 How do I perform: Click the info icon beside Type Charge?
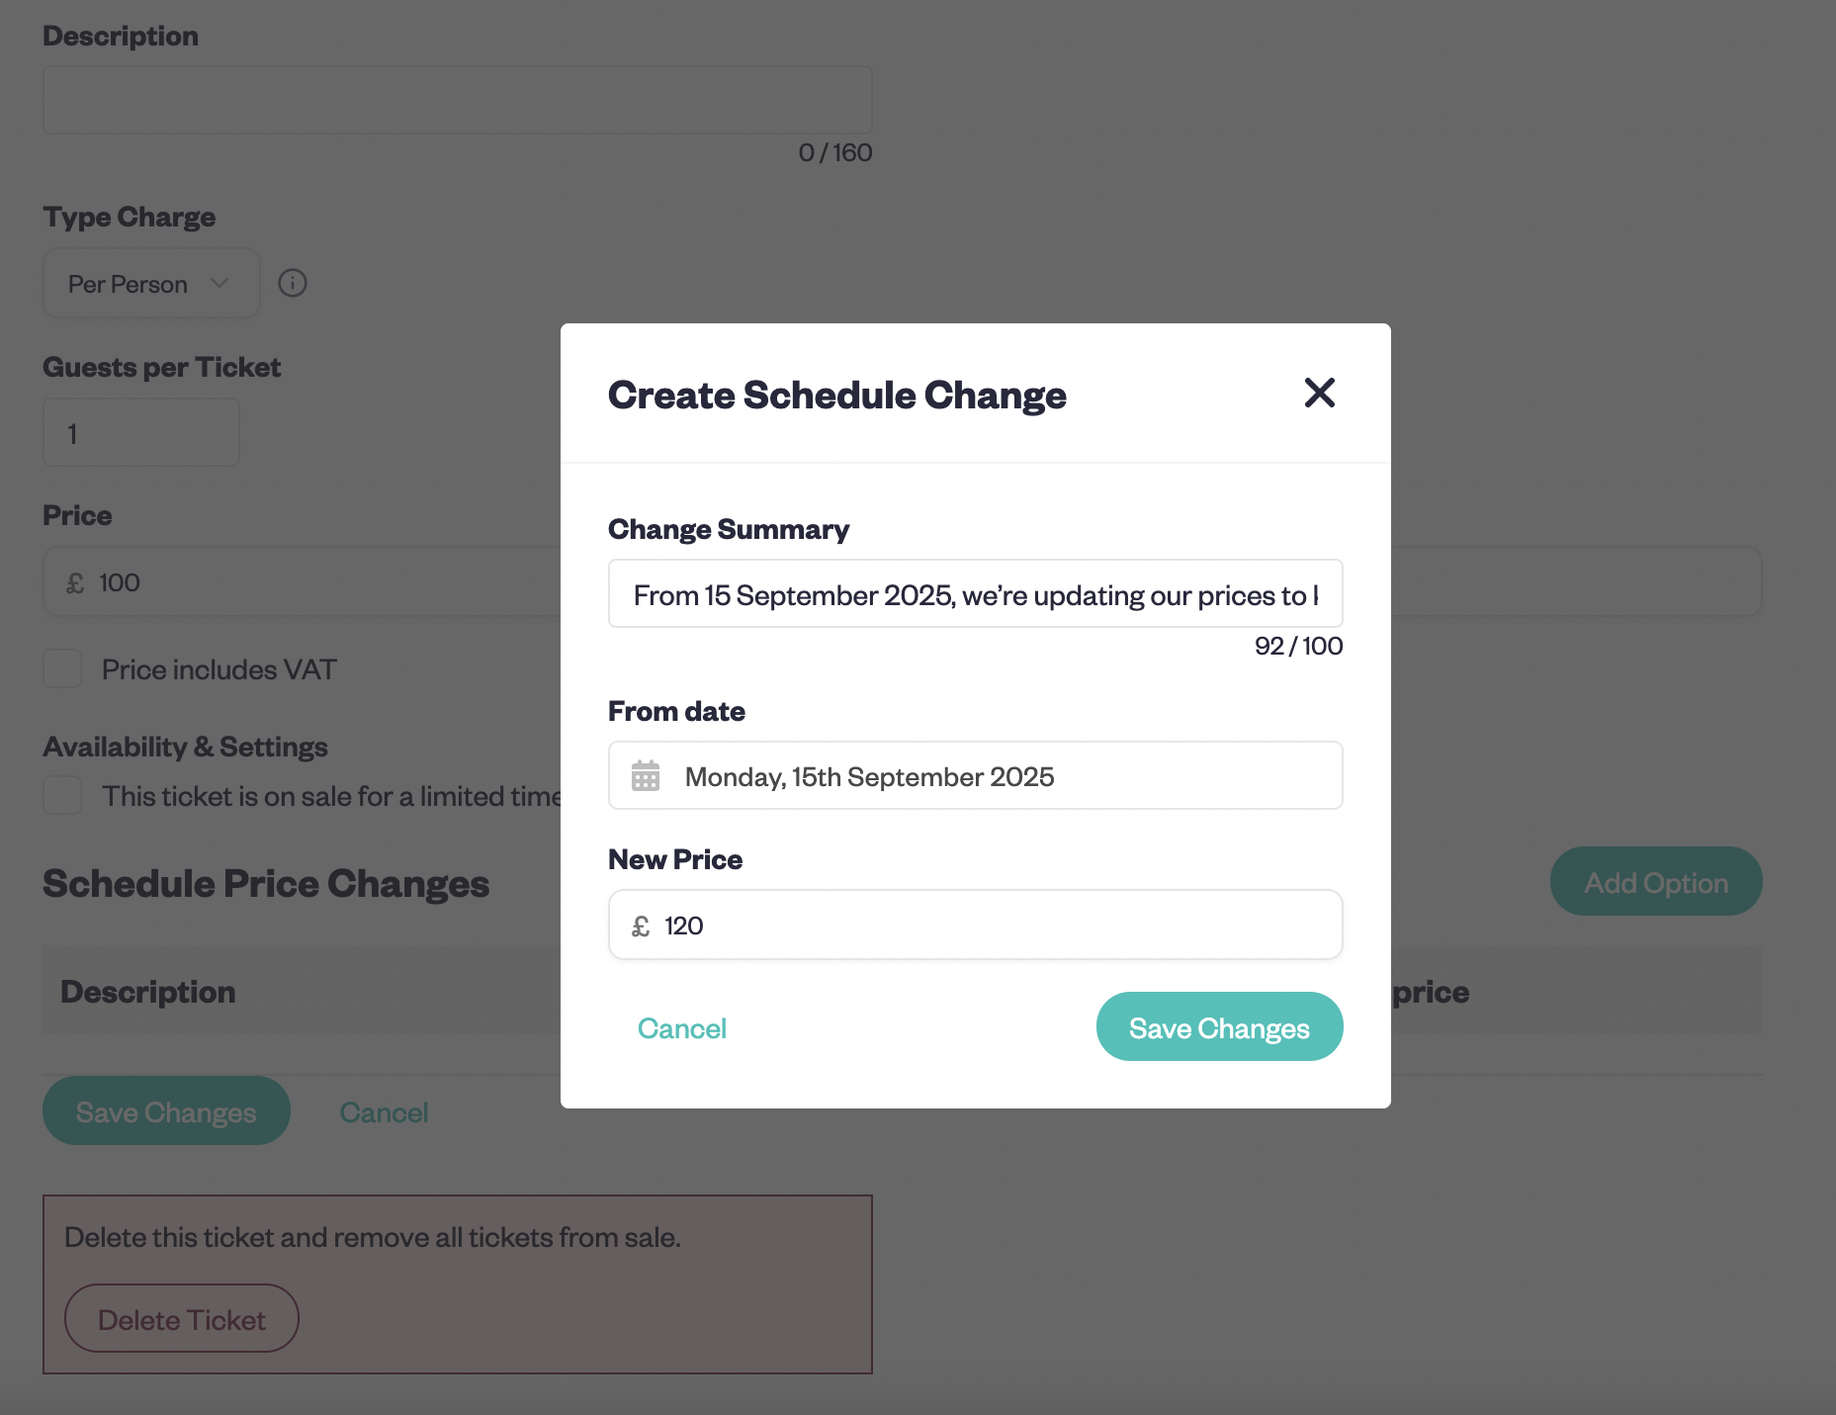coord(293,283)
